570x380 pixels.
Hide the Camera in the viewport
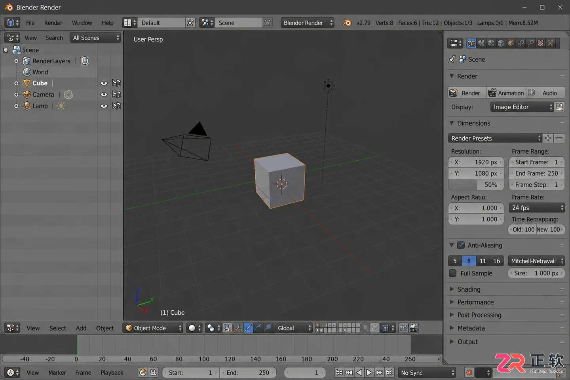coord(104,95)
